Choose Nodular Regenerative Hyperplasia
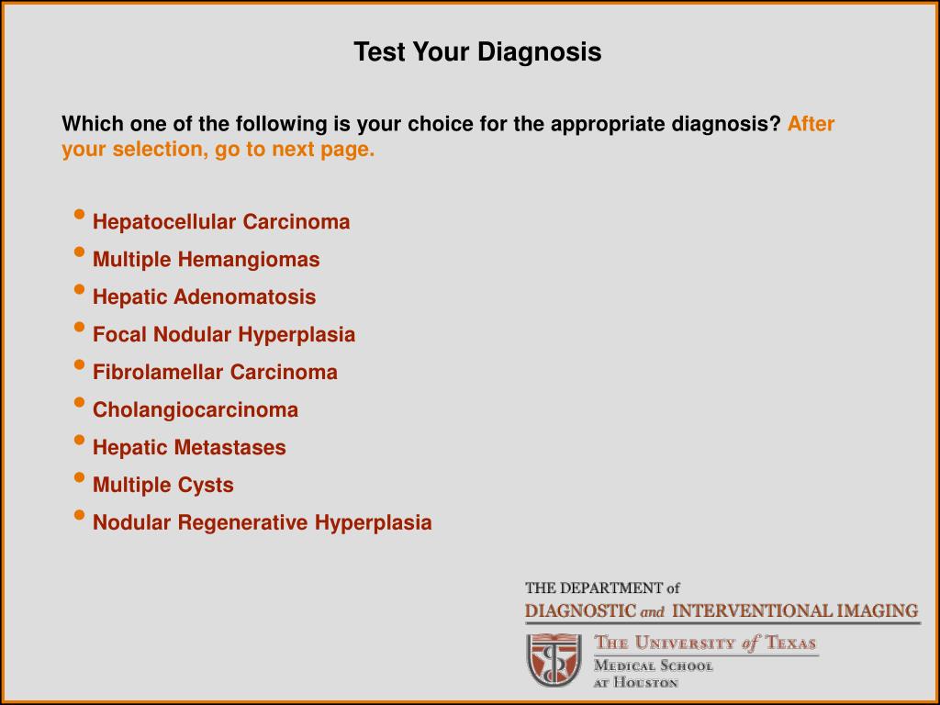This screenshot has width=940, height=705. [x=263, y=522]
